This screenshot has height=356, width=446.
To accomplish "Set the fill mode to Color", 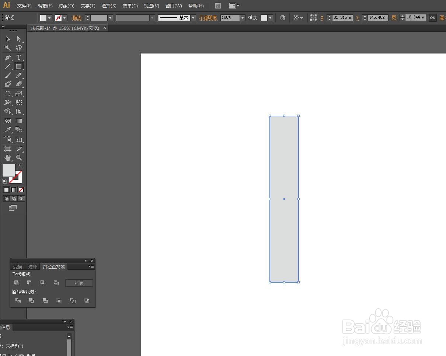I will point(6,190).
